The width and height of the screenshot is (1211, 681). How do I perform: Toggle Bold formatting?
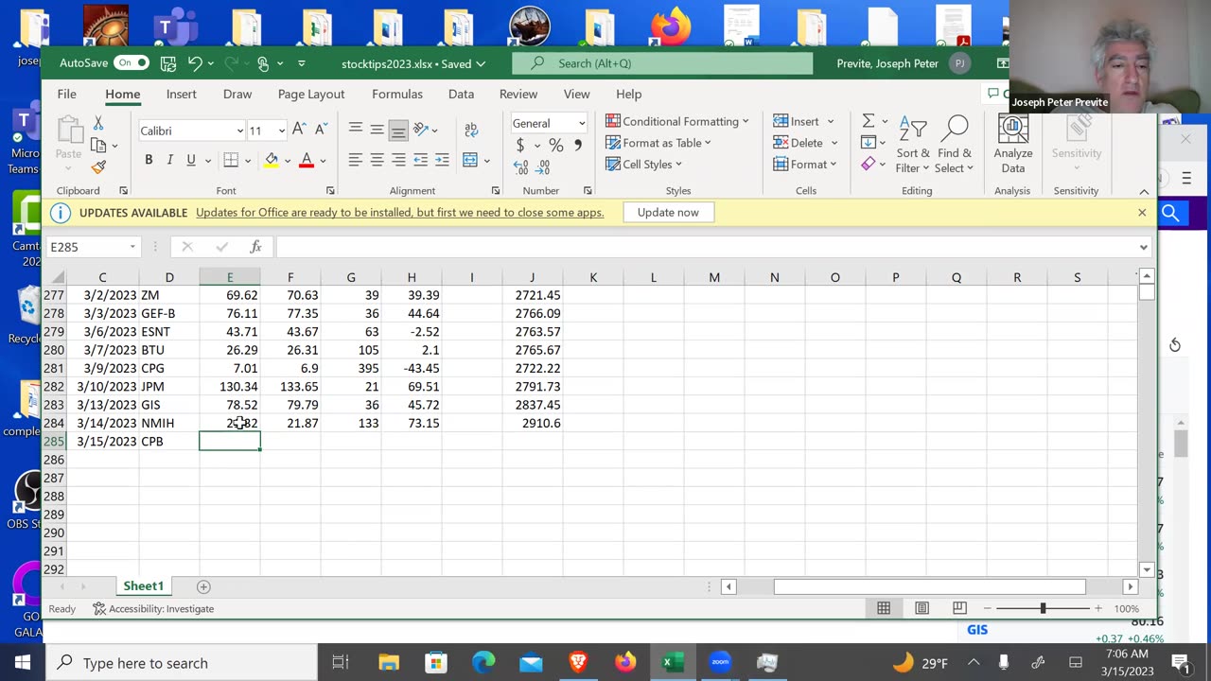pyautogui.click(x=149, y=160)
